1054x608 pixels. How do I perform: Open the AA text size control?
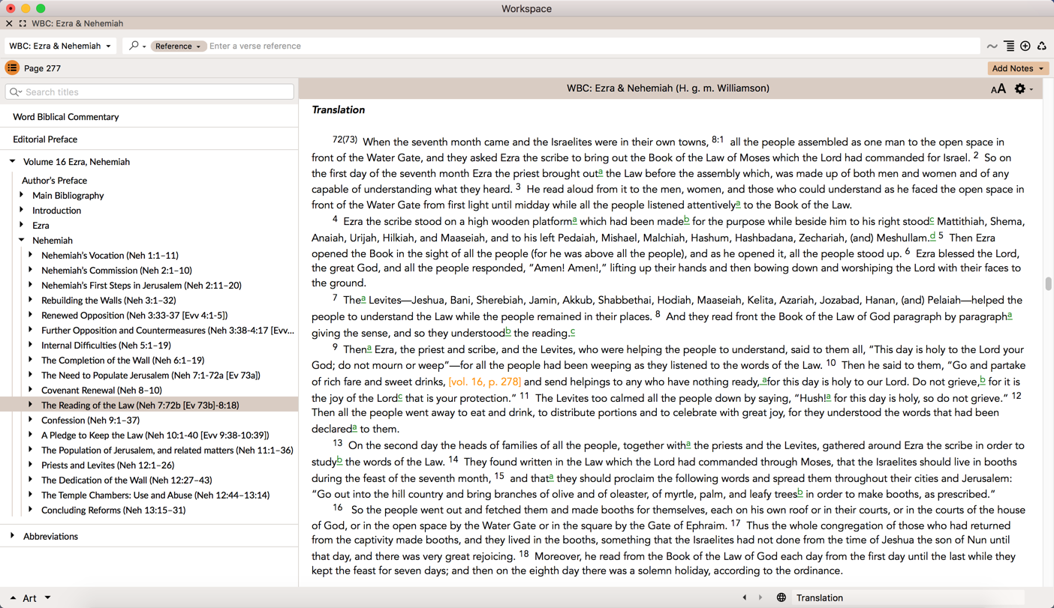point(998,89)
